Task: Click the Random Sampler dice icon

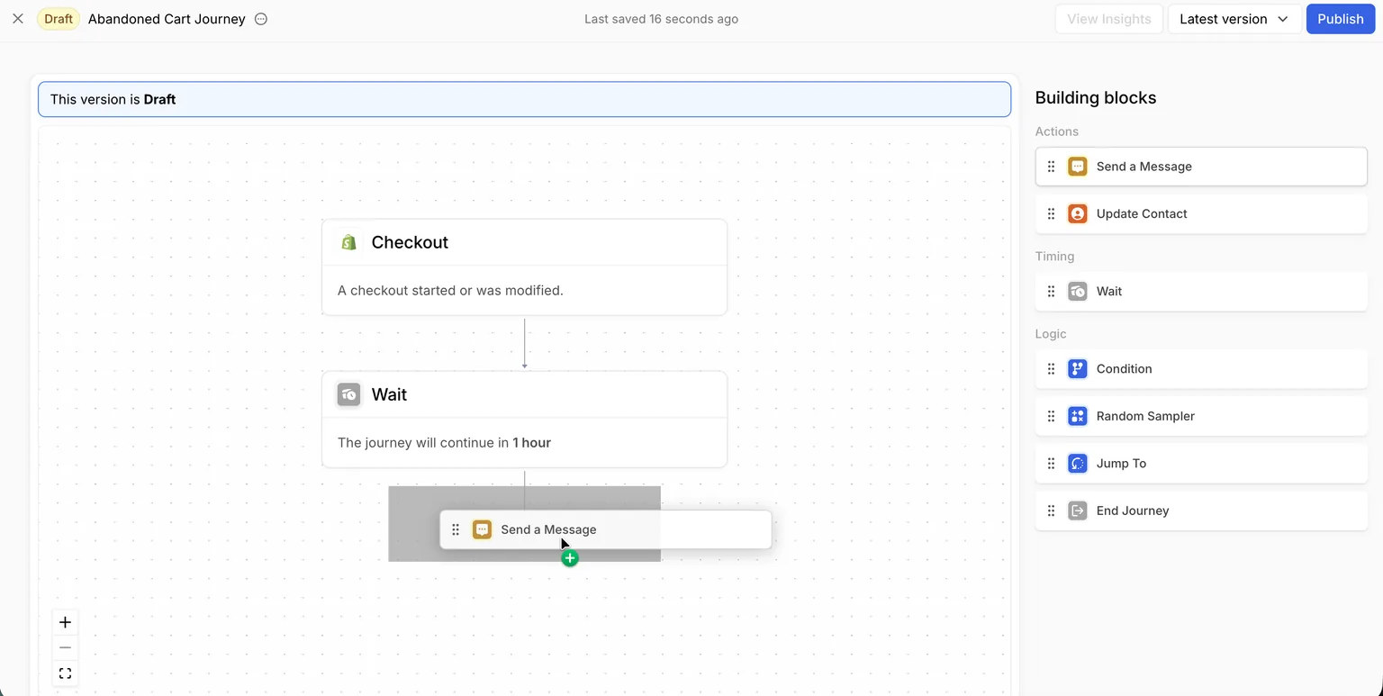Action: 1078,416
